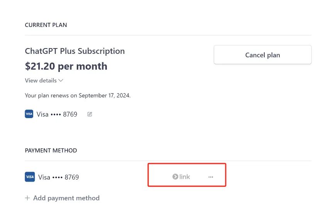Click the divider line below CURRENT PLAN
The height and width of the screenshot is (217, 321).
(168, 35)
